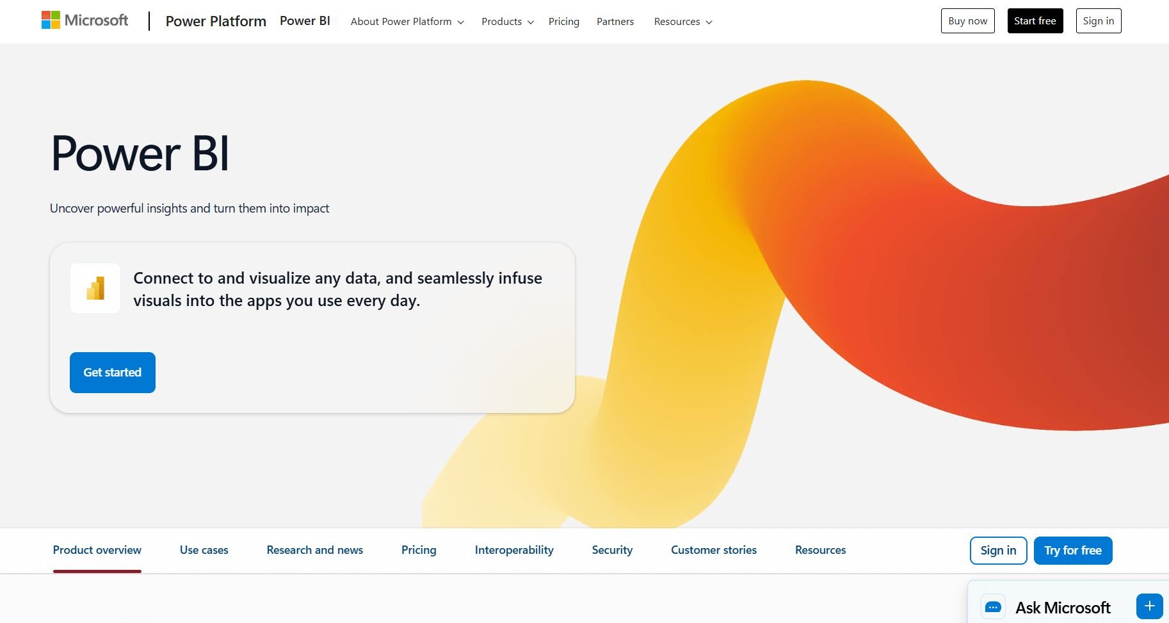1169x623 pixels.
Task: Click the blue Get started button
Action: tap(113, 373)
